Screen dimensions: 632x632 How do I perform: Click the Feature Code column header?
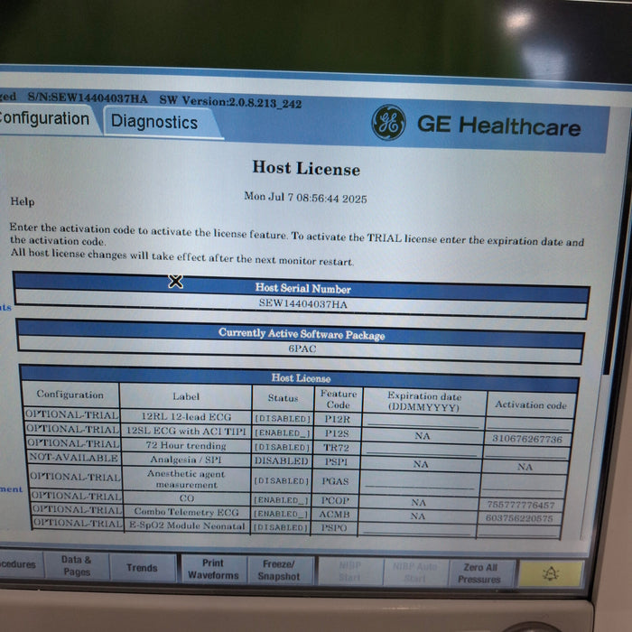(339, 399)
